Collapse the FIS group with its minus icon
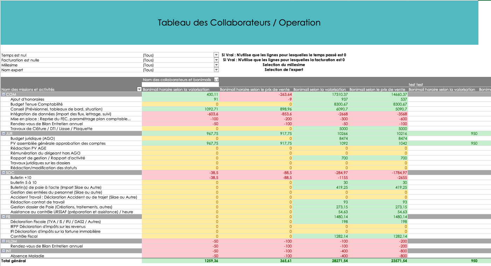The width and height of the screenshot is (491, 266). click(4, 216)
